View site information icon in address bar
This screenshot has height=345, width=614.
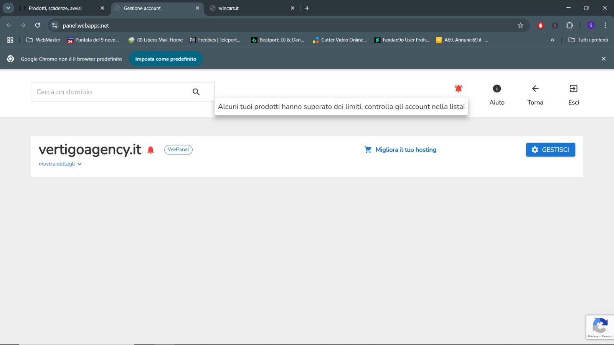pos(55,25)
